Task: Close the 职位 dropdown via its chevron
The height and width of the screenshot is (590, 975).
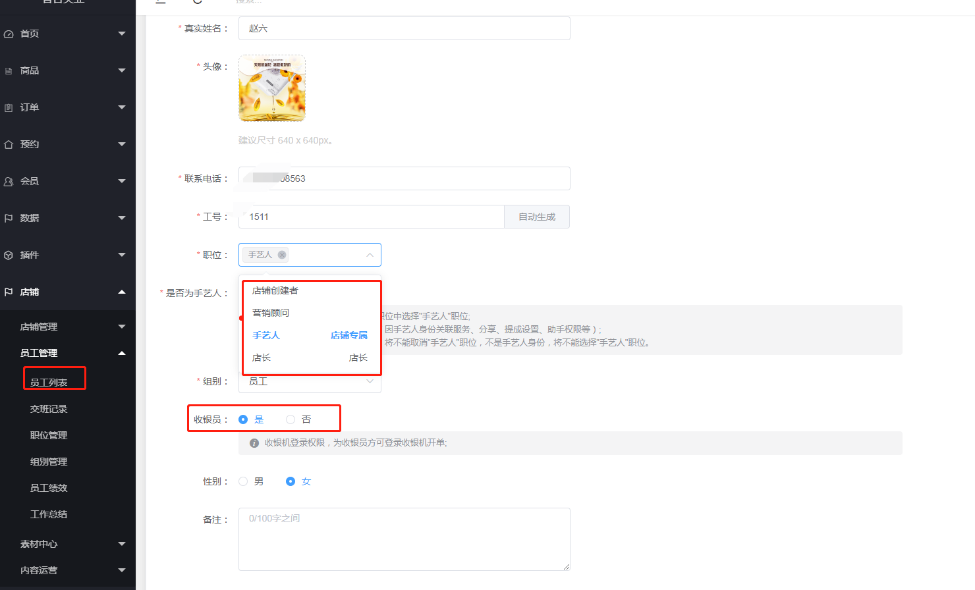Action: tap(370, 255)
